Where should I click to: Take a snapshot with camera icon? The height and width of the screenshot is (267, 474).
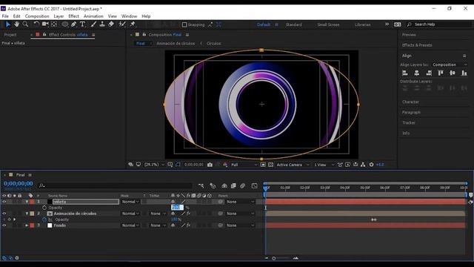(210, 165)
